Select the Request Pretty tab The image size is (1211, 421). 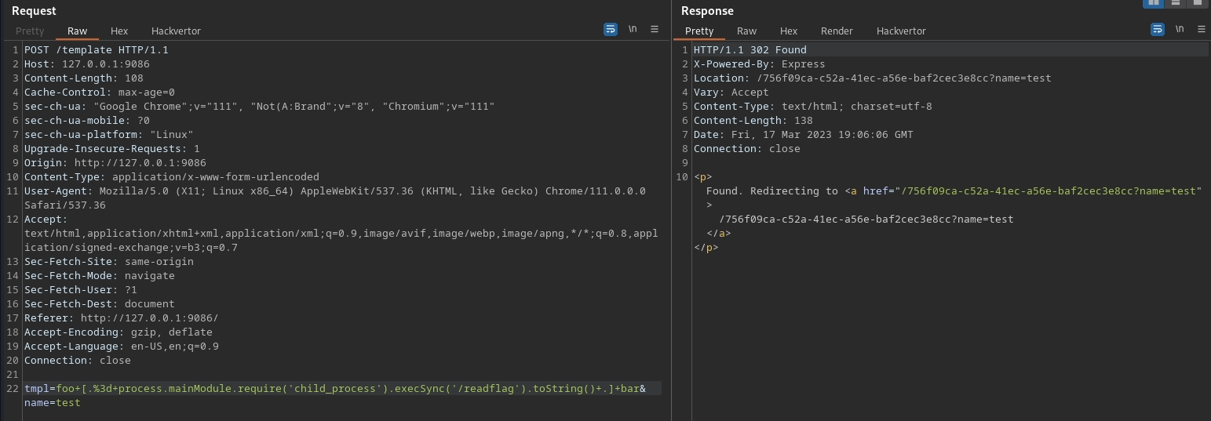click(30, 31)
